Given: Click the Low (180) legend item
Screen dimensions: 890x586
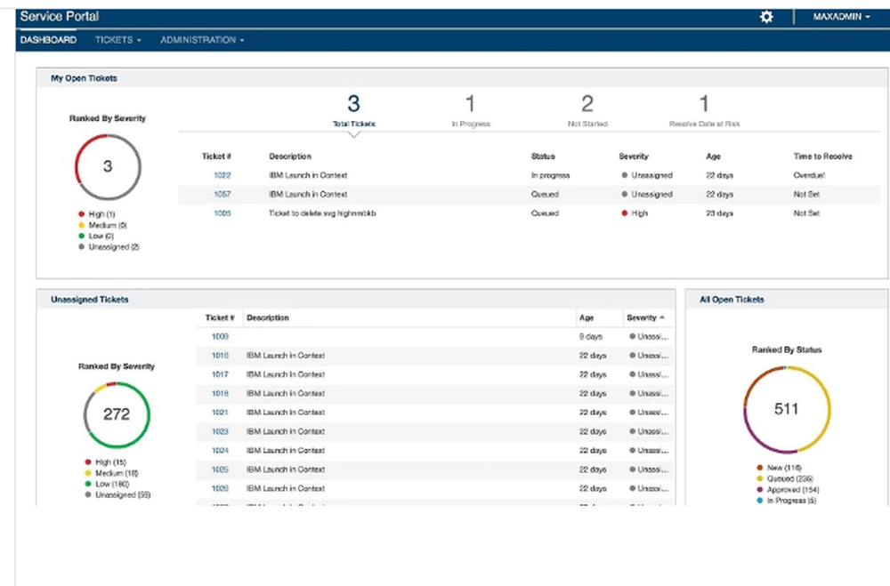Looking at the screenshot, I should coord(108,484).
